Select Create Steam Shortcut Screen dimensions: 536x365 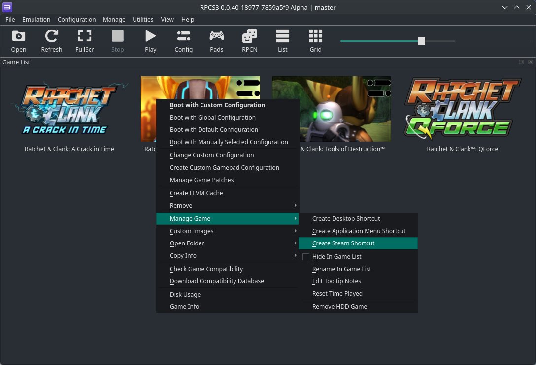point(343,243)
